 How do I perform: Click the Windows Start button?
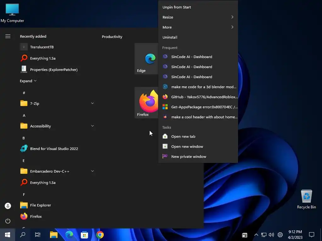click(8, 235)
